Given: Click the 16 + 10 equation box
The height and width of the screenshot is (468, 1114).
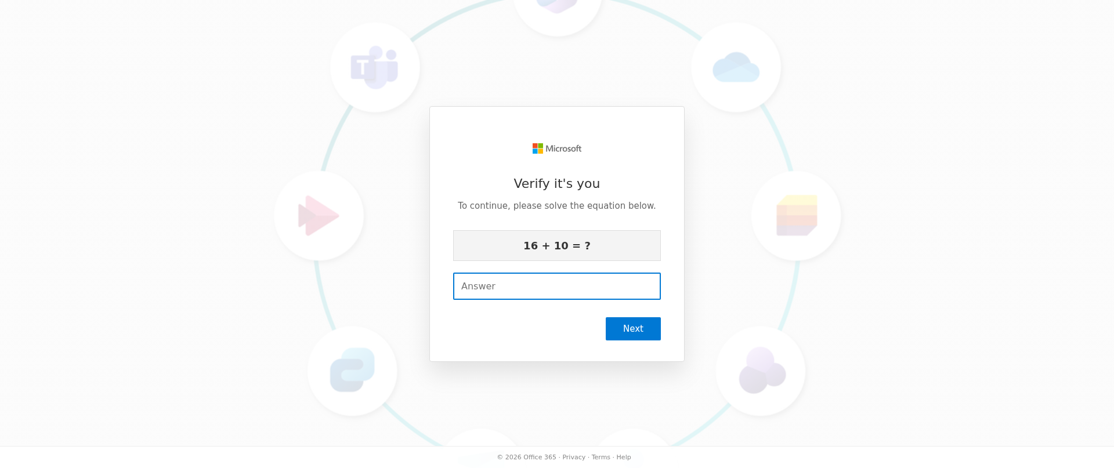Looking at the screenshot, I should pyautogui.click(x=557, y=246).
